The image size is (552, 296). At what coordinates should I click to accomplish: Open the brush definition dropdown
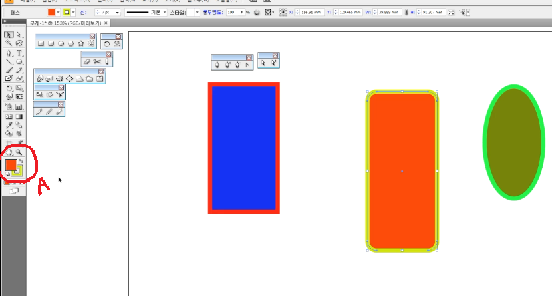click(x=164, y=13)
